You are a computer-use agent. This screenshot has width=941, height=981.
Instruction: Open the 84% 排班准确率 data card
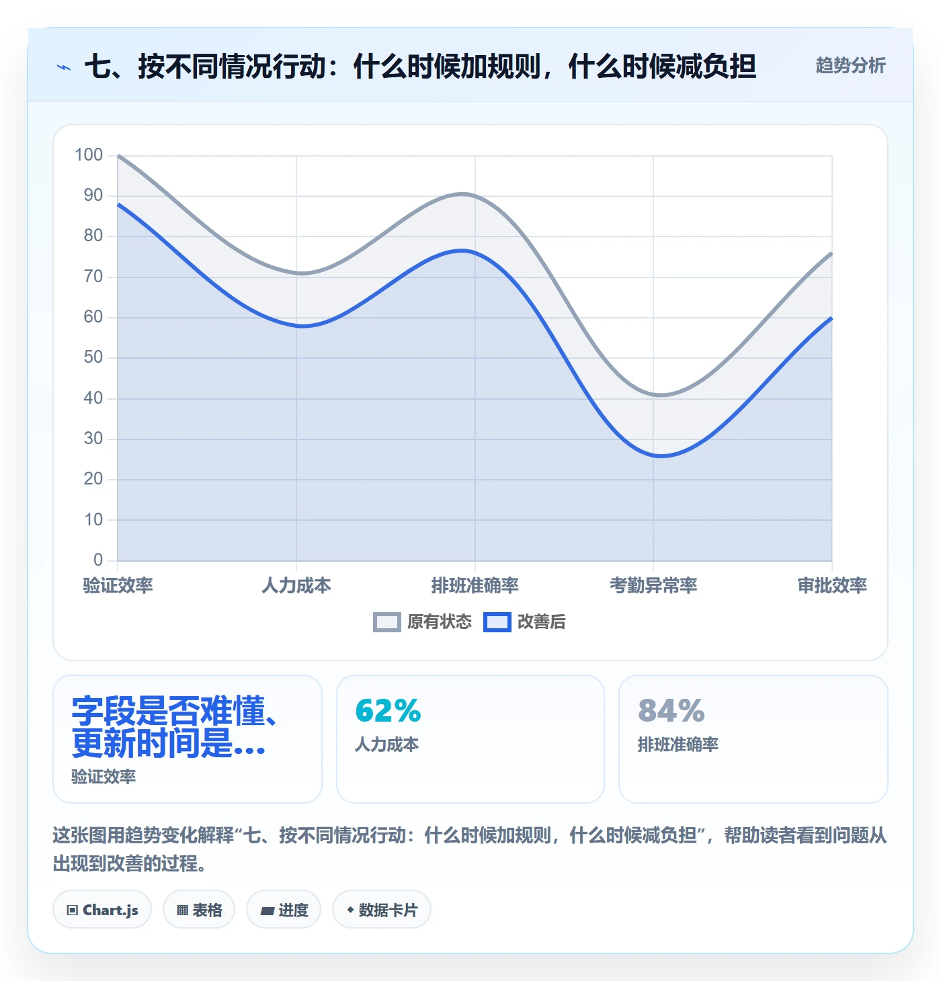tap(753, 739)
